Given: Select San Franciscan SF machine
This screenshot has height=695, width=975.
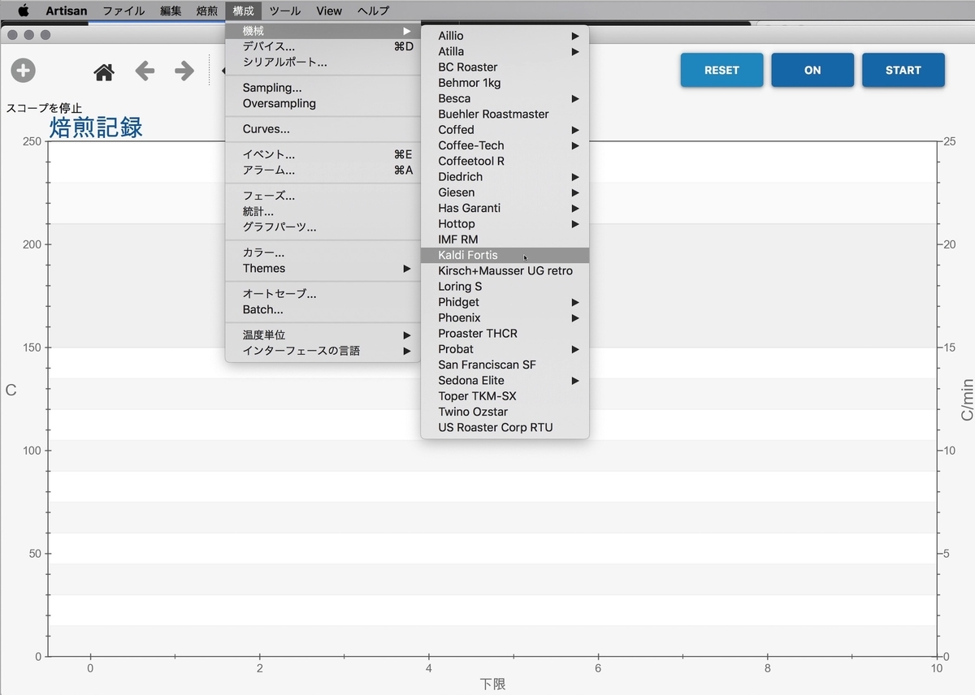Looking at the screenshot, I should (x=505, y=365).
